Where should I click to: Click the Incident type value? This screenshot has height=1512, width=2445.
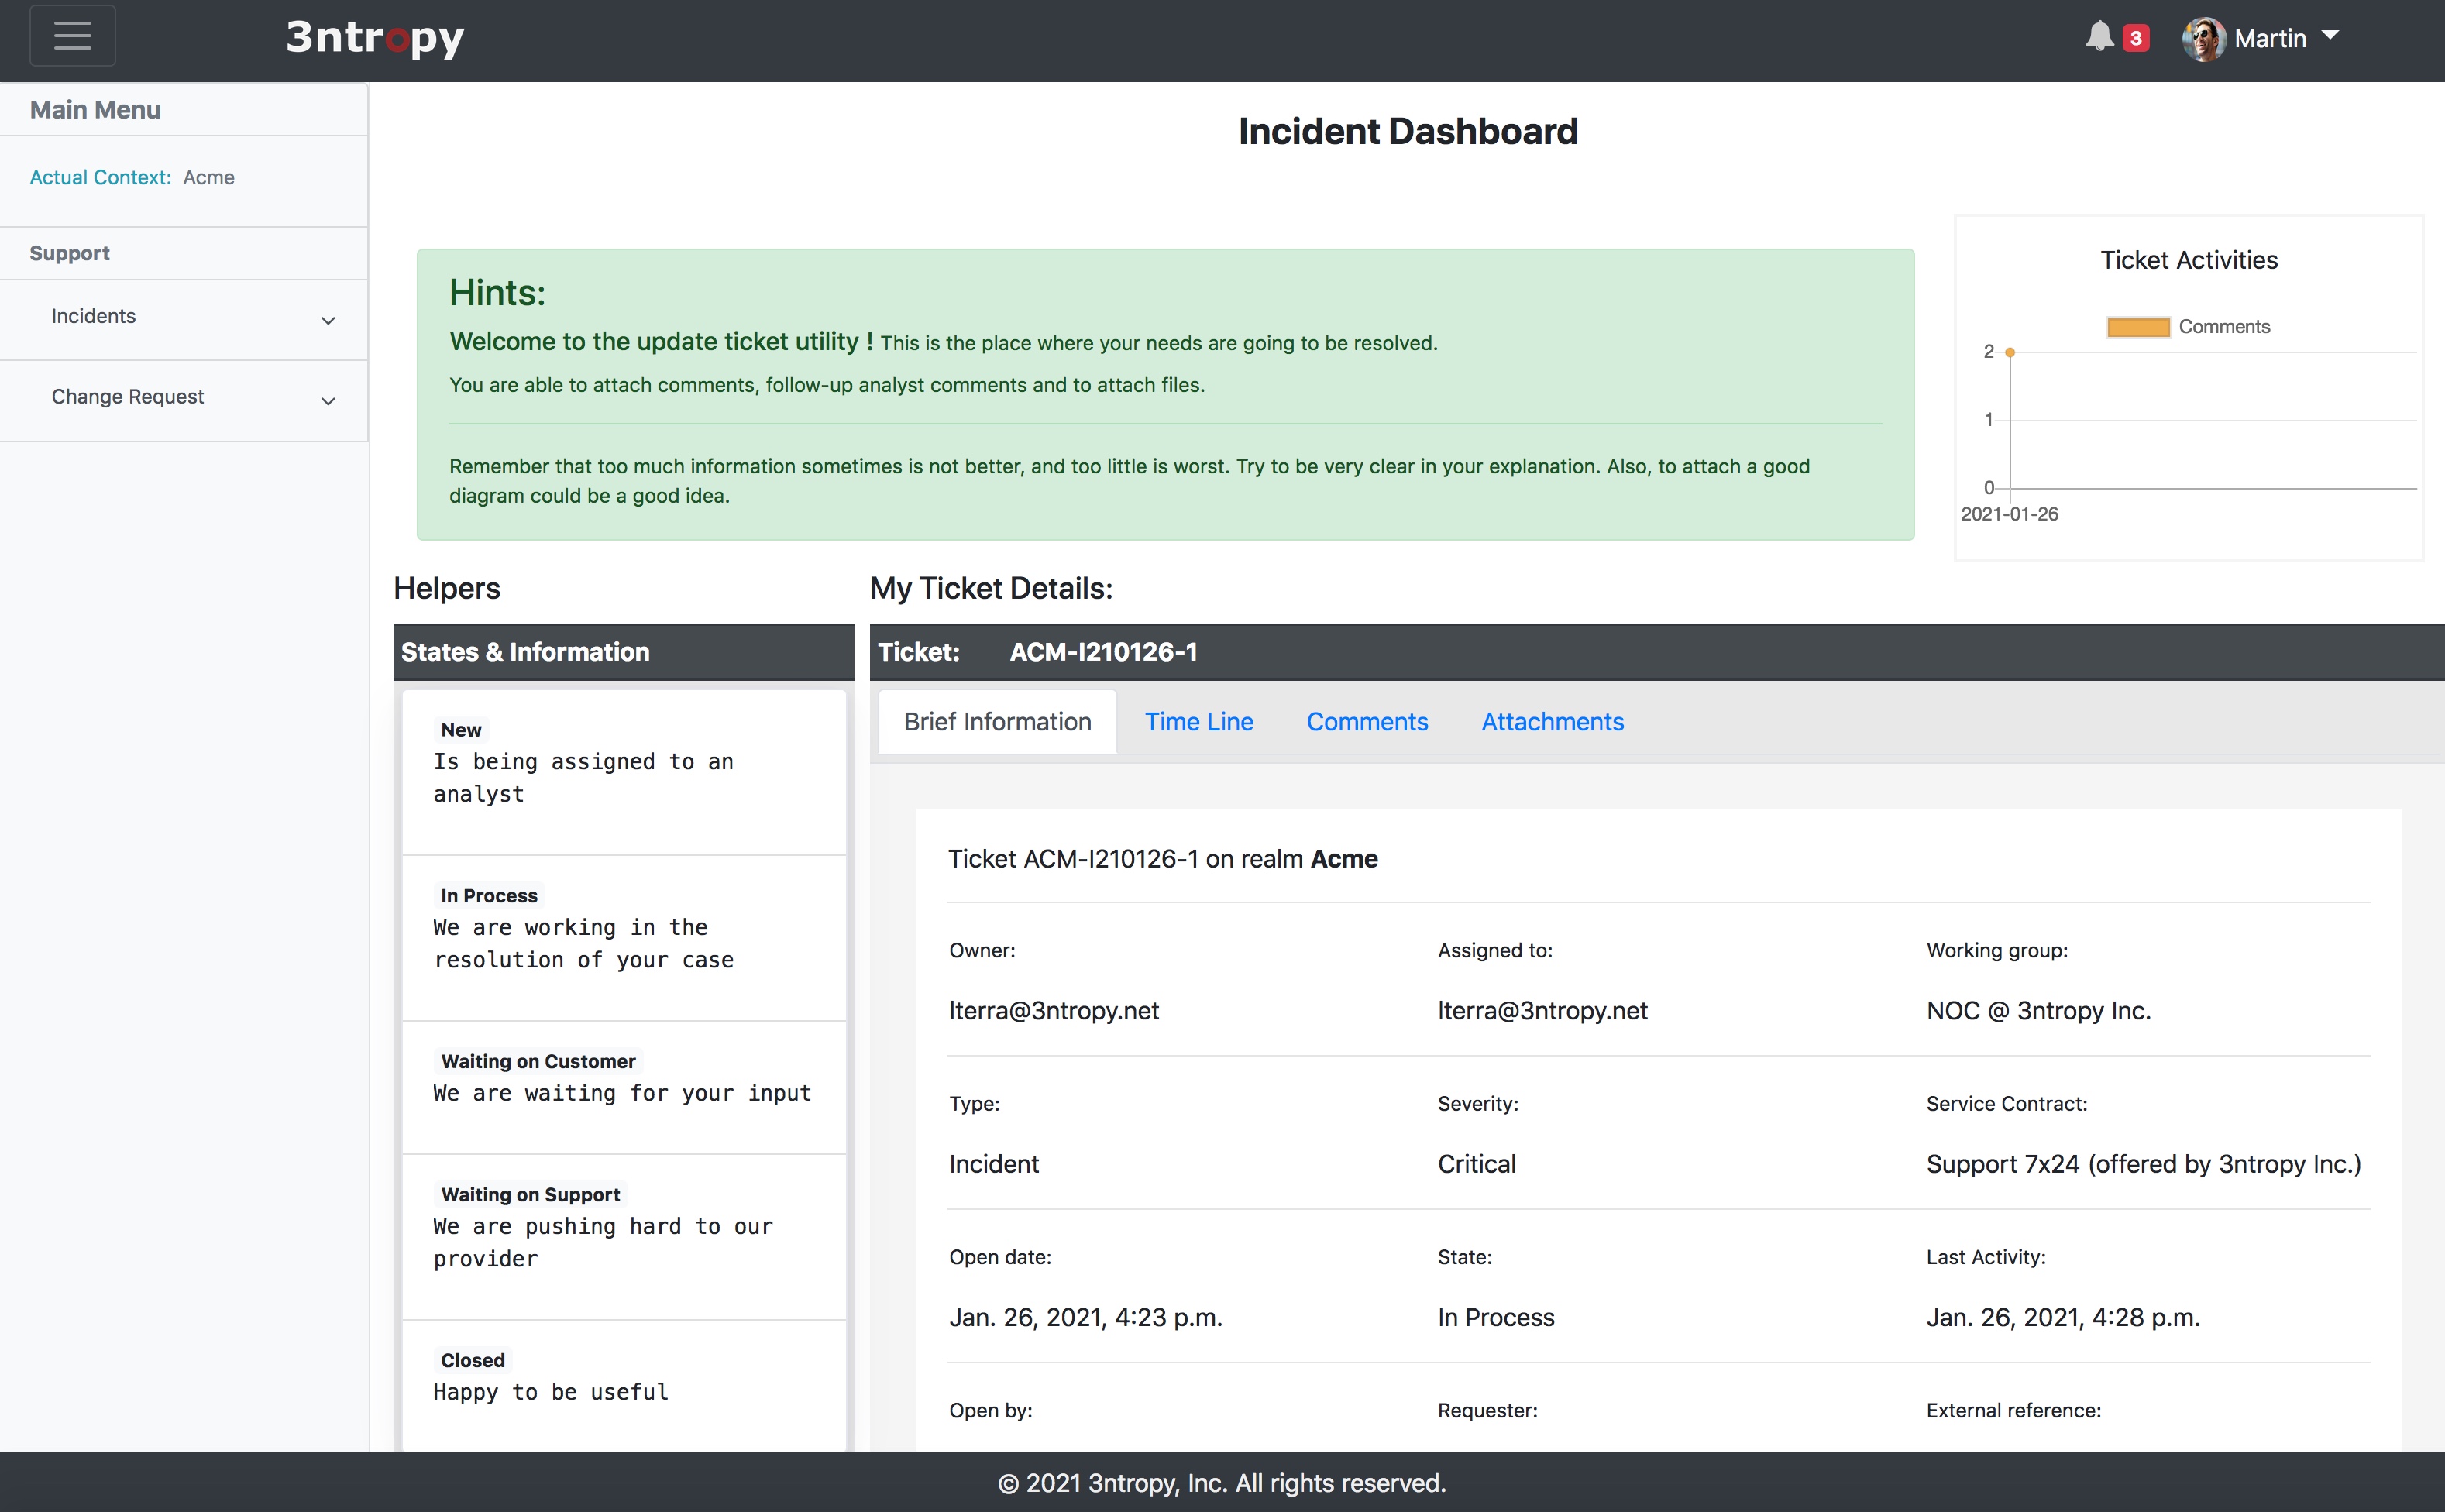993,1164
